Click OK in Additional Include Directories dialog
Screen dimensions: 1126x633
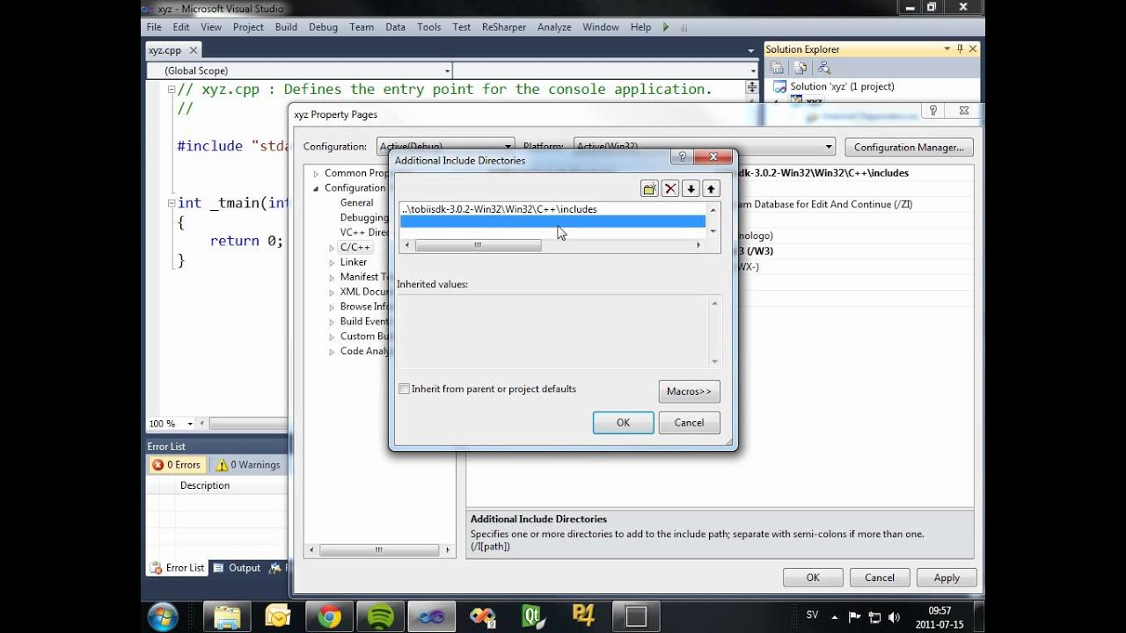623,423
